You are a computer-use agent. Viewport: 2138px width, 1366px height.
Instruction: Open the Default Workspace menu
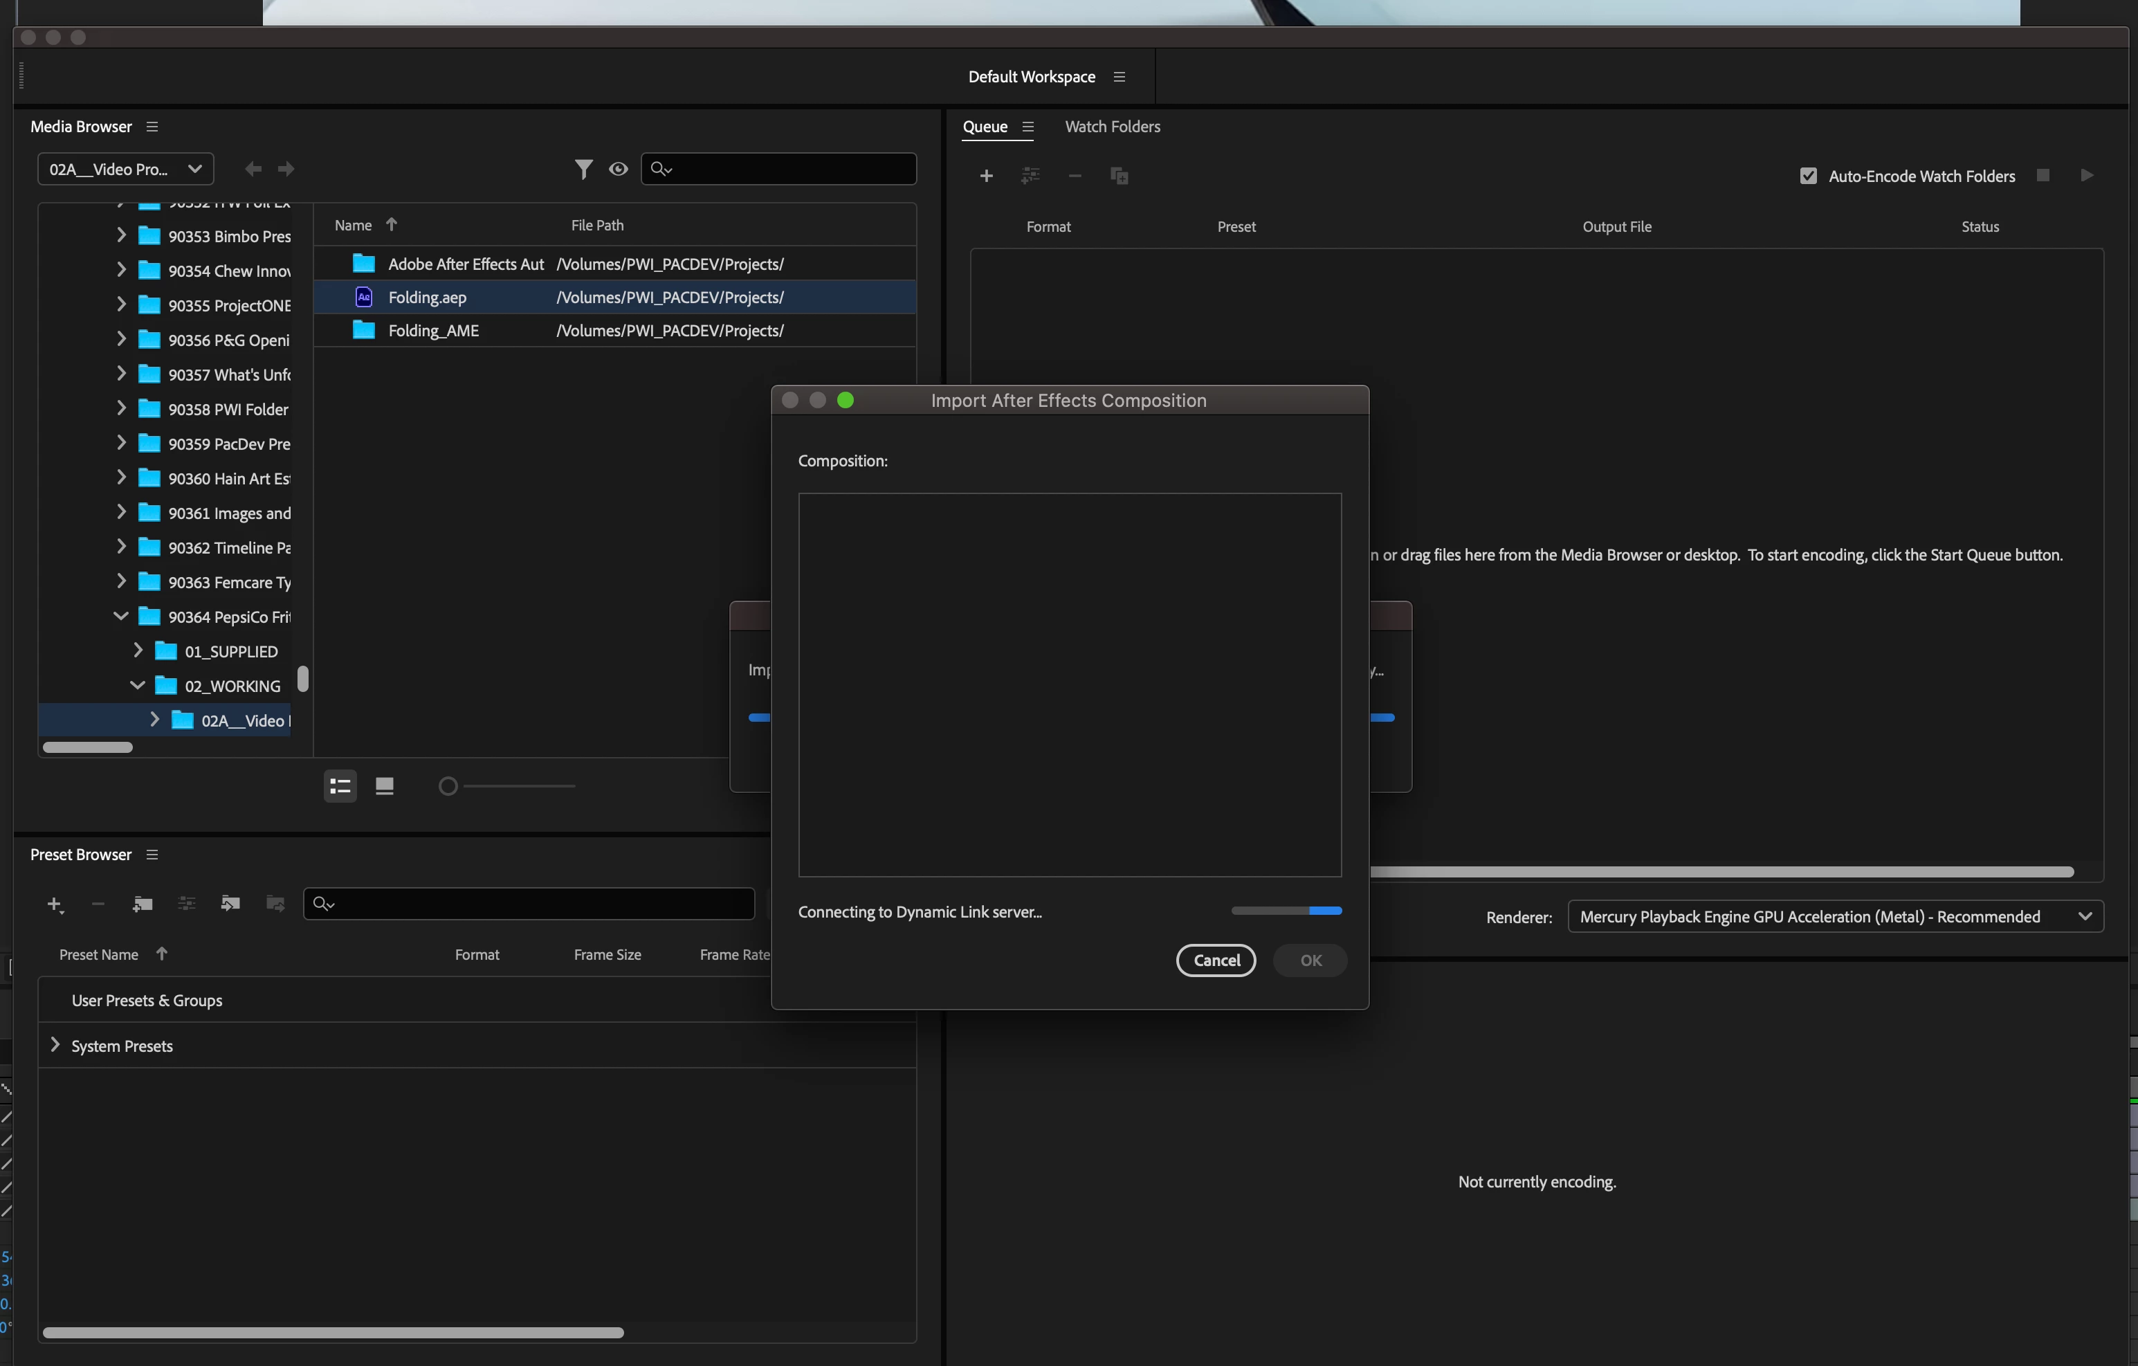click(x=1119, y=78)
